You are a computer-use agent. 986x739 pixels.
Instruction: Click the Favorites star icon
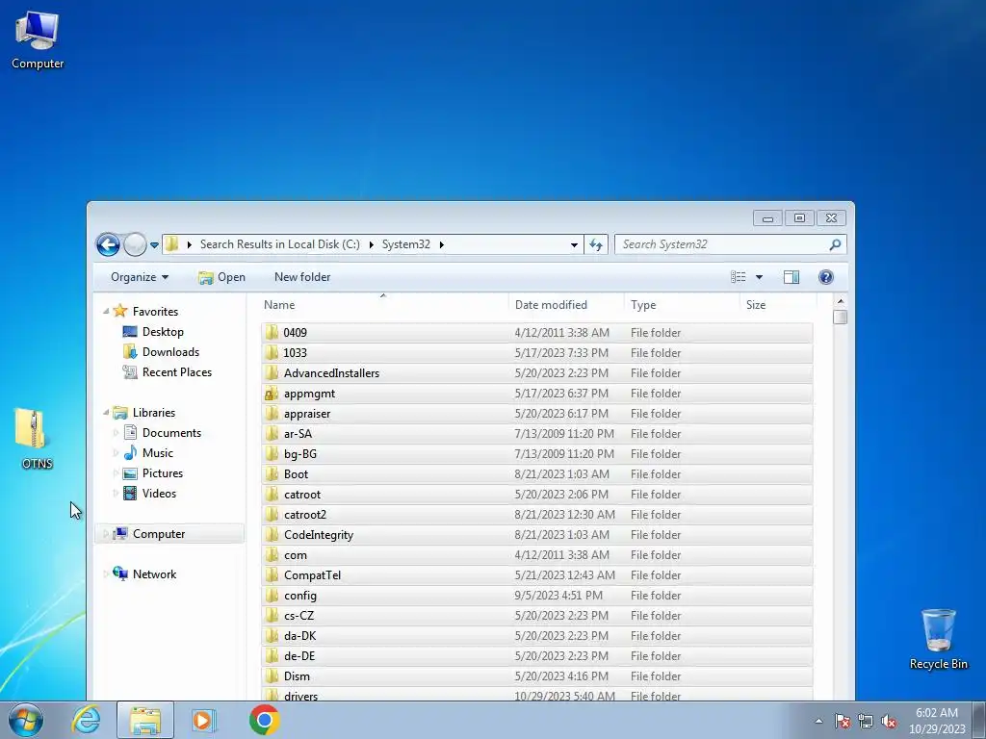[x=120, y=311]
